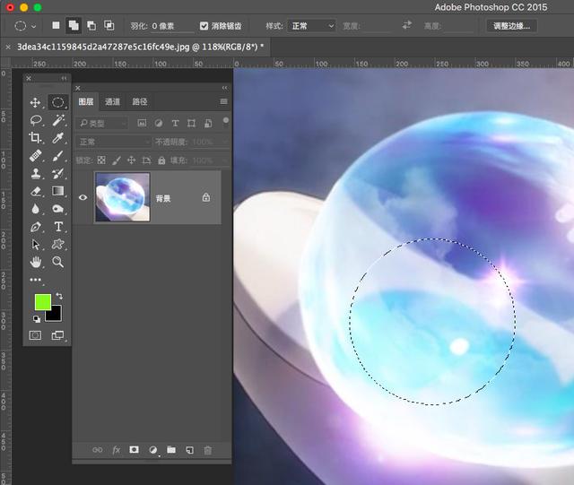Choose Intersect with Selection mode
Viewport: 574px width, 485px height.
coord(109,25)
